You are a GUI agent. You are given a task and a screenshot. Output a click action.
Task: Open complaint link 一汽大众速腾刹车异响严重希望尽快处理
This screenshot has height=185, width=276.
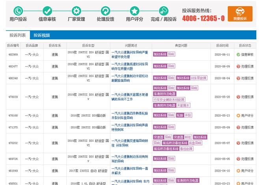130,55
